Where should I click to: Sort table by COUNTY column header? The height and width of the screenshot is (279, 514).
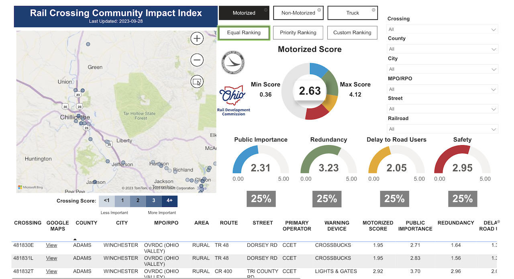tap(86, 223)
